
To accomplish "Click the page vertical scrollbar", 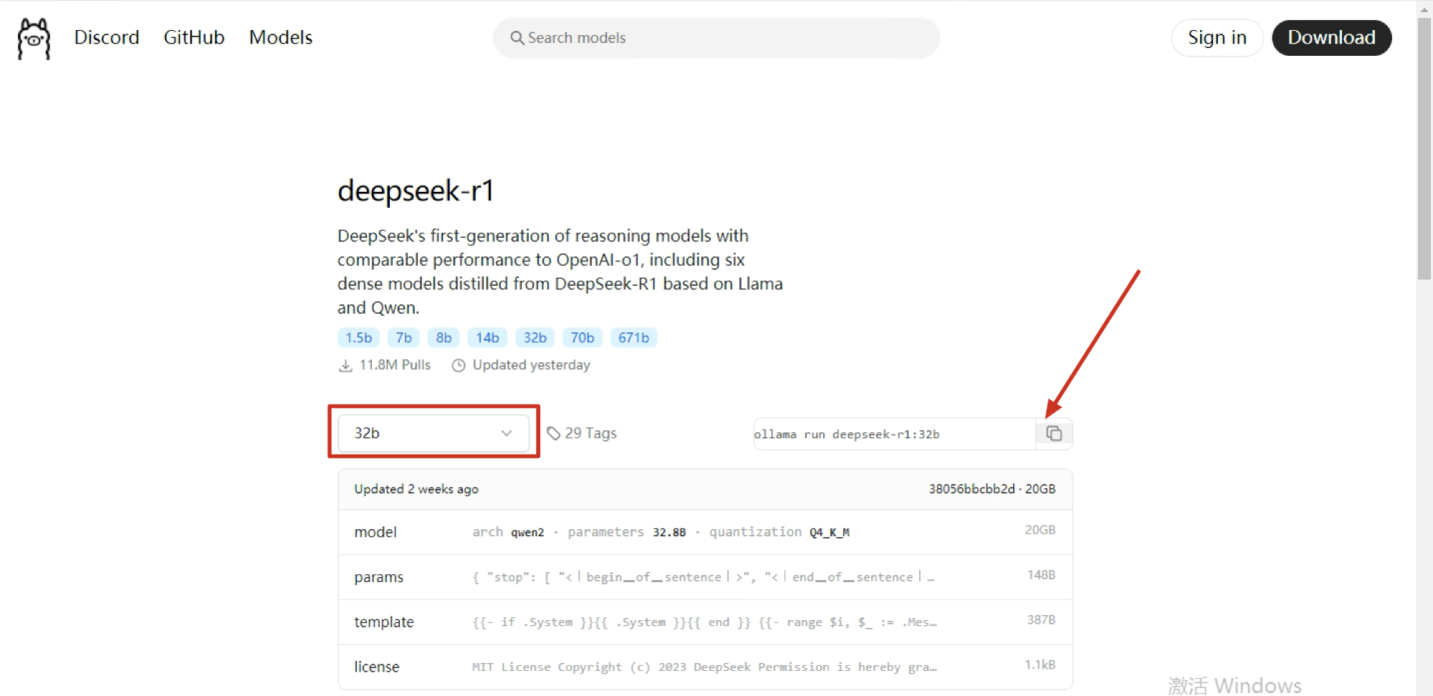I will [x=1424, y=150].
